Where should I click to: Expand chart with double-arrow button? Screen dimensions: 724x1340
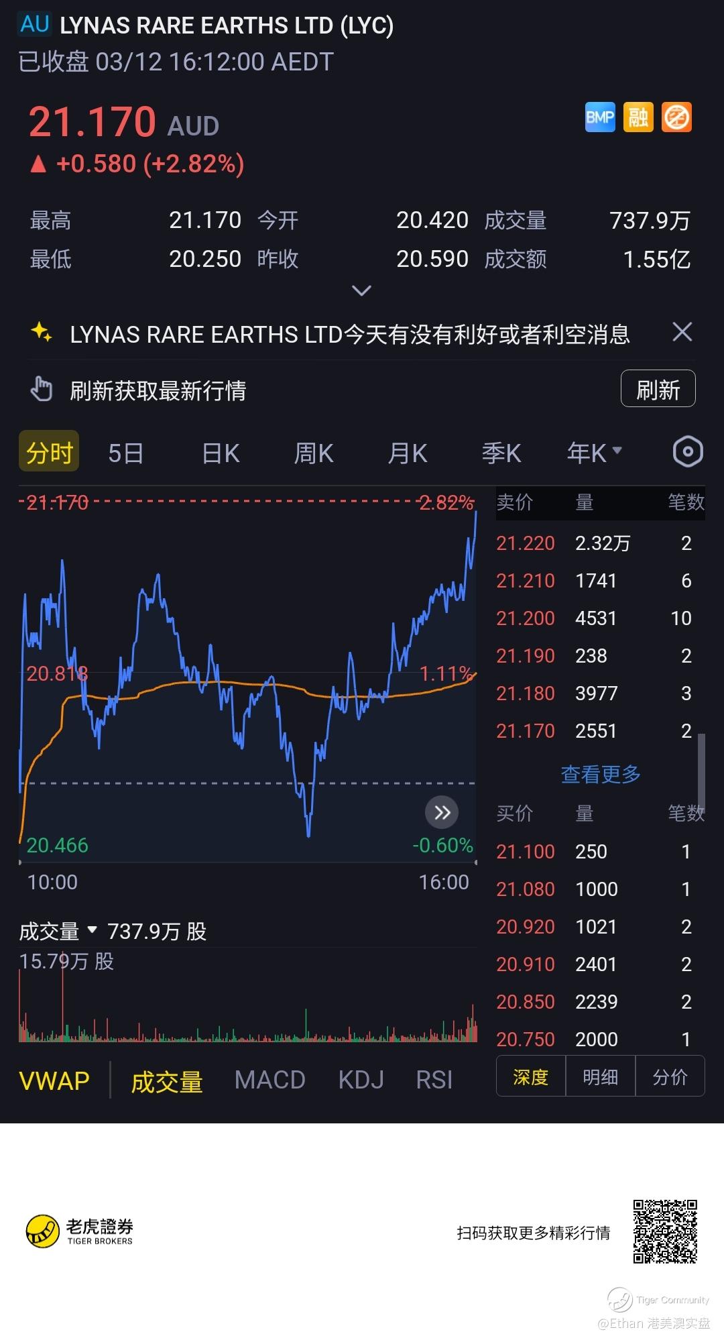coord(442,813)
